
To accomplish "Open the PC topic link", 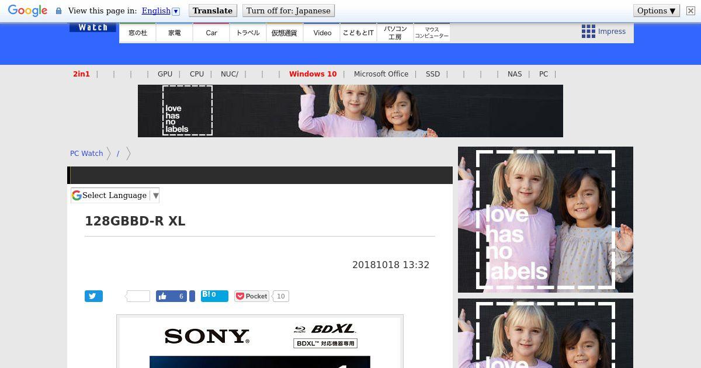I will tap(544, 74).
